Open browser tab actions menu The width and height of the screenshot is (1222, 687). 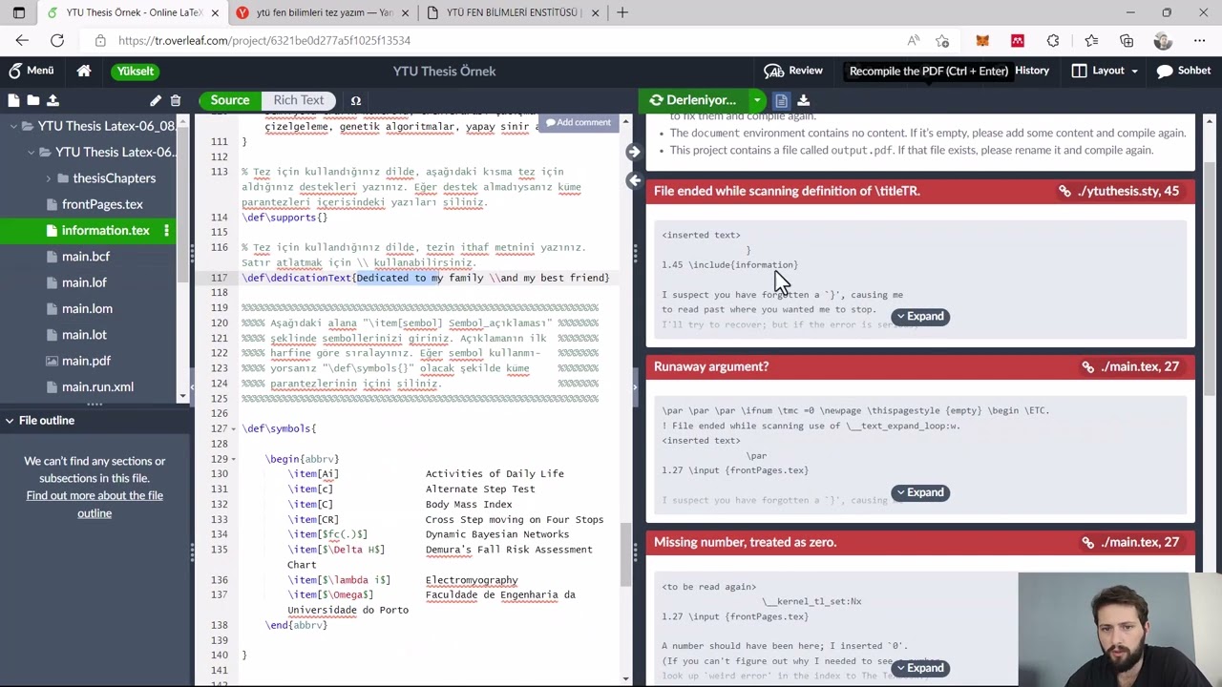[19, 12]
